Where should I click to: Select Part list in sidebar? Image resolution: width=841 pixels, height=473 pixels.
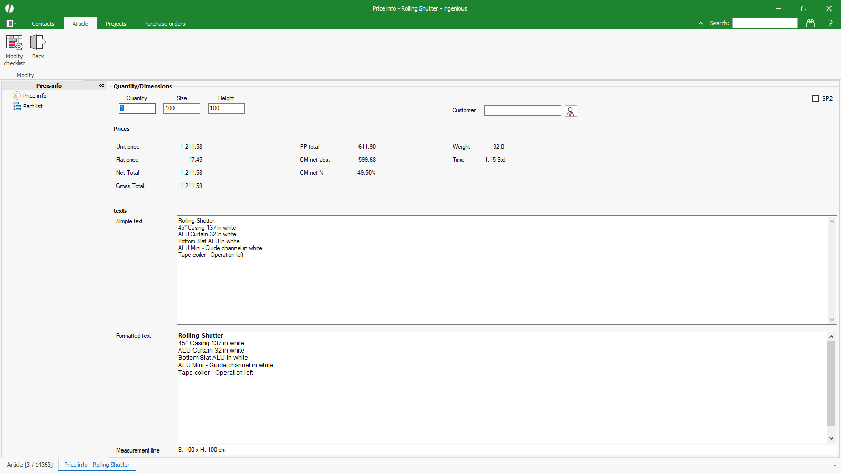(x=33, y=106)
